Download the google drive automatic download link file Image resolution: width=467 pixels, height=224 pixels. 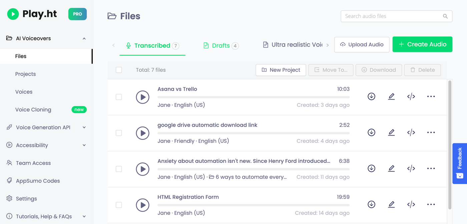[371, 132]
